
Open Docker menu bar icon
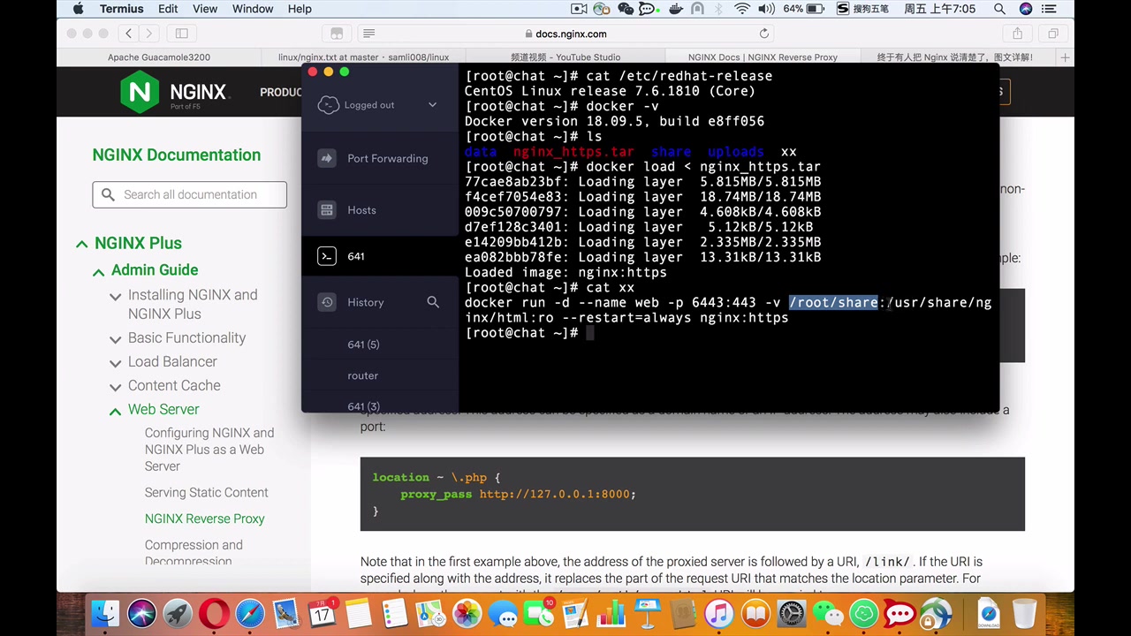coord(676,9)
